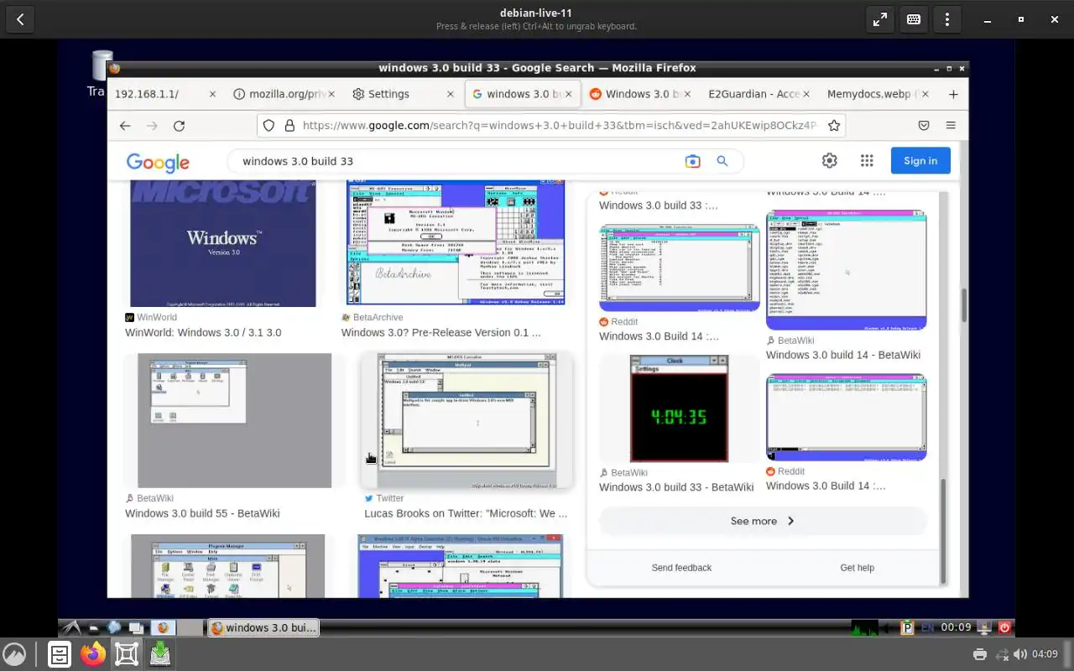Toggle fullscreen of debian-live-11 viewer

coord(880,19)
